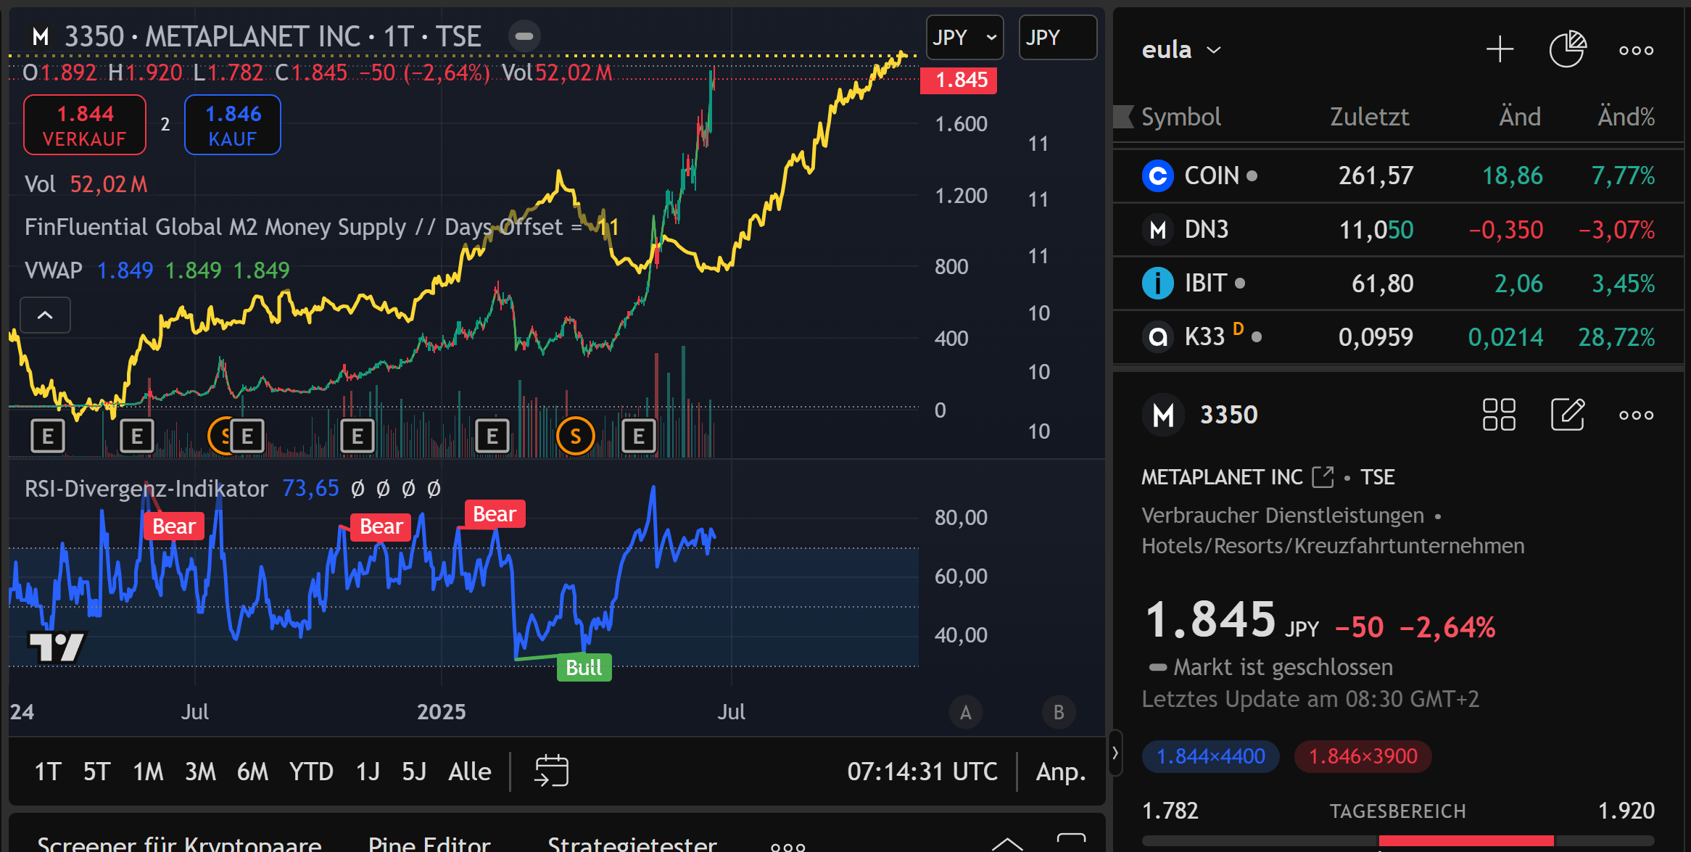Click the 1.844 Verkauf sell button

[x=85, y=125]
